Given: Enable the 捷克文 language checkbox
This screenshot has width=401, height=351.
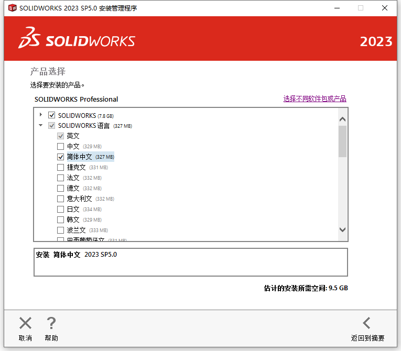Looking at the screenshot, I should pos(61,167).
